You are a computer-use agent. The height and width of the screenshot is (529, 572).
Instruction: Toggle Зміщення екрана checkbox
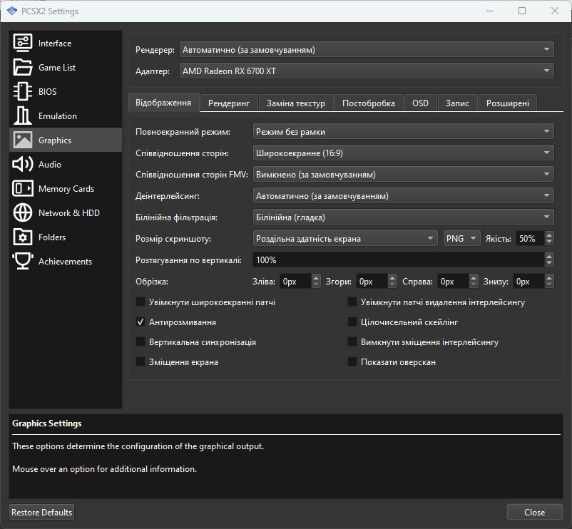[141, 362]
